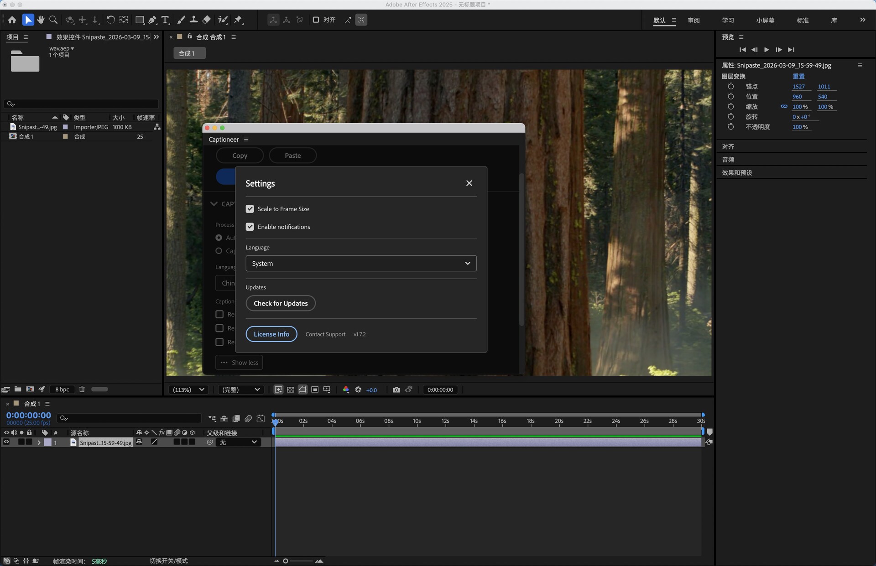Click the timeline zoom slider handle
Image resolution: width=876 pixels, height=566 pixels.
(x=286, y=561)
